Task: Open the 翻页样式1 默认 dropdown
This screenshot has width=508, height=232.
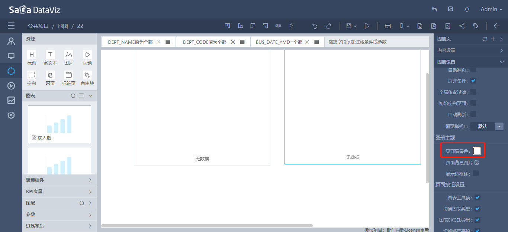Action: pyautogui.click(x=487, y=126)
